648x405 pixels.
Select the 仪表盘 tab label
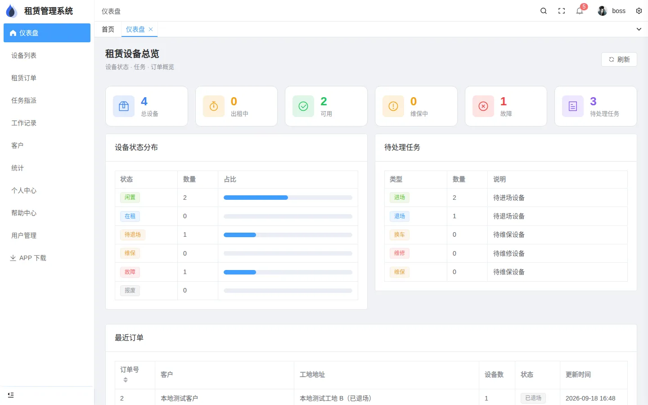[135, 29]
